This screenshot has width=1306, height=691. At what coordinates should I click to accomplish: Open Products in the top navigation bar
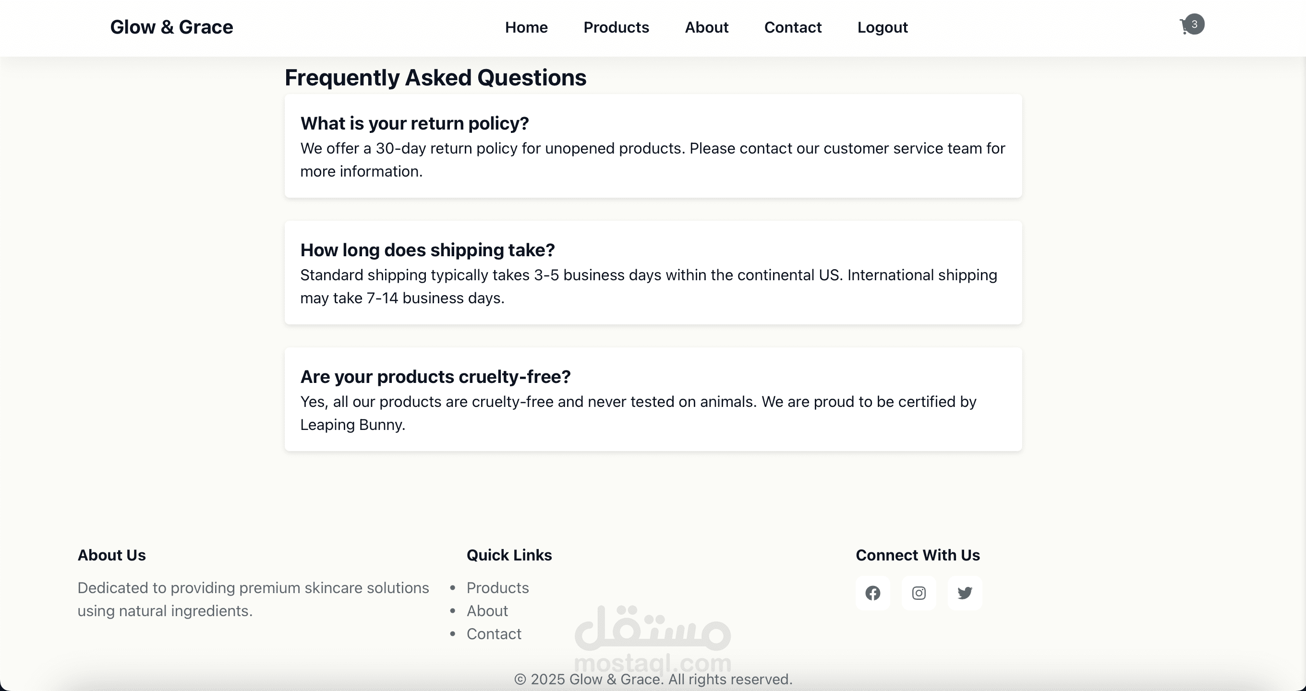[x=616, y=27]
